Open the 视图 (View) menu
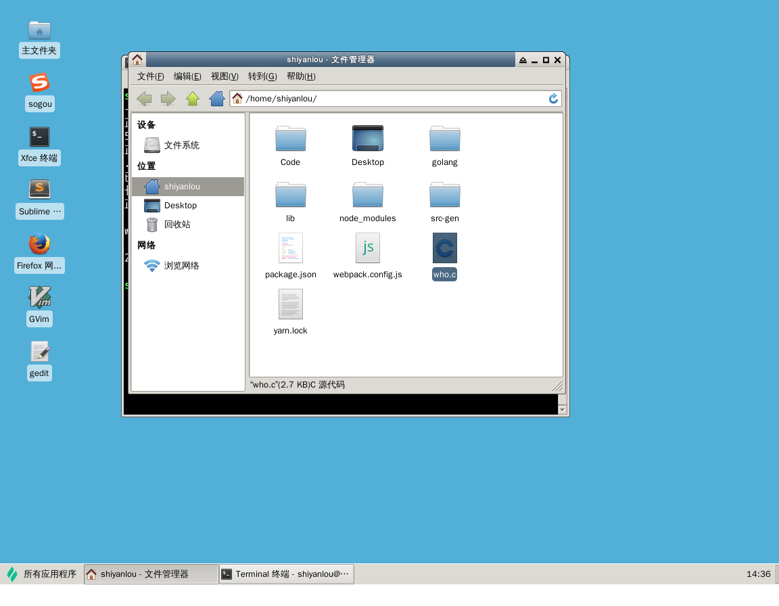 [225, 76]
